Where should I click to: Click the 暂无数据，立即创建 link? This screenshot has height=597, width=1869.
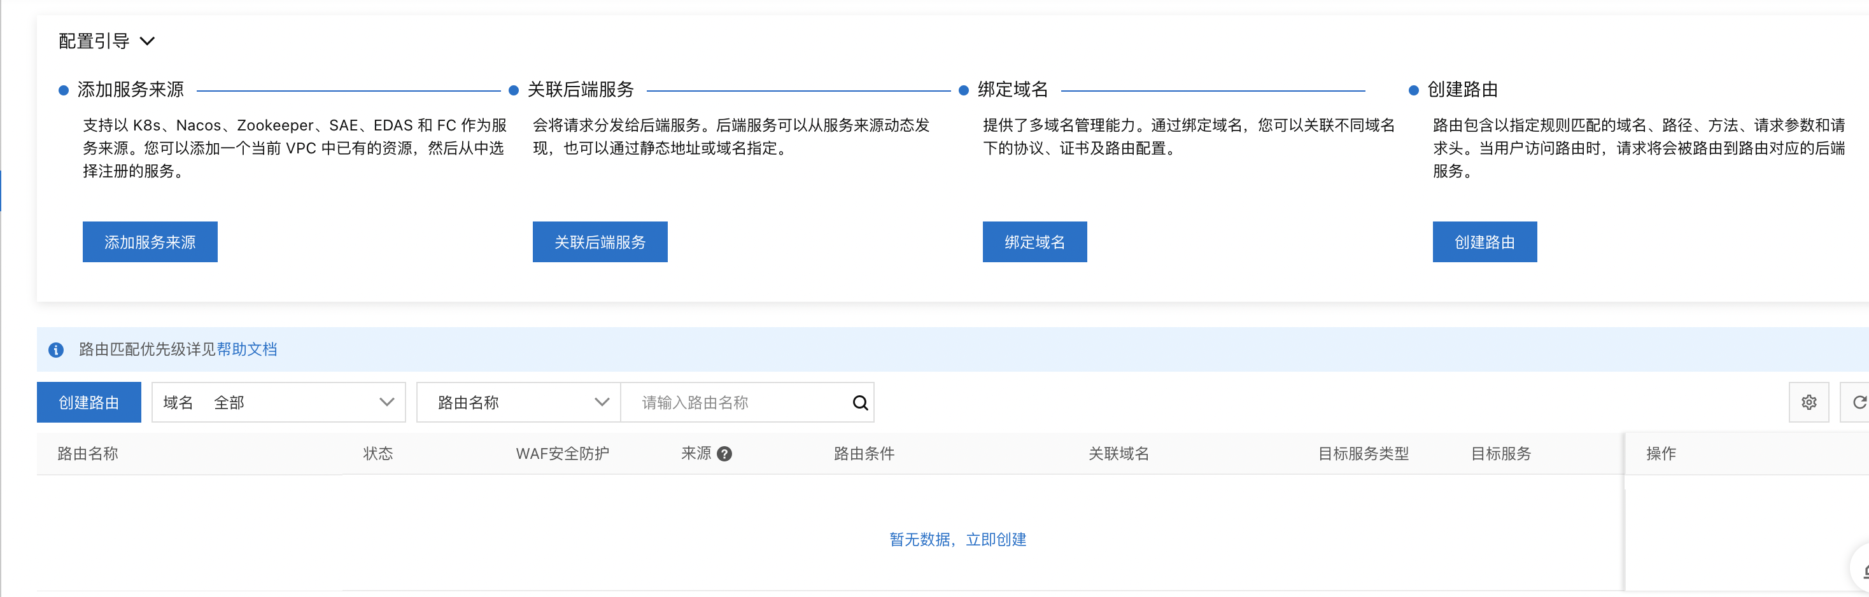pyautogui.click(x=957, y=540)
